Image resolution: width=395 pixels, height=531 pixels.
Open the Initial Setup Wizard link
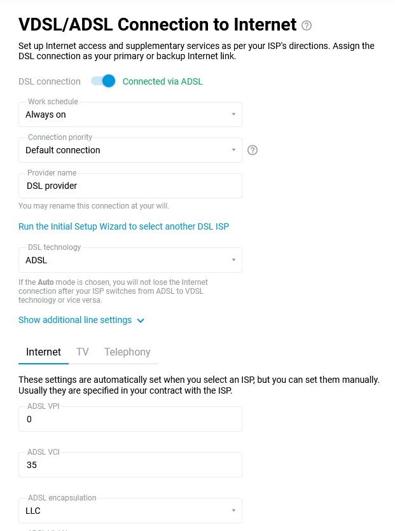coord(123,226)
